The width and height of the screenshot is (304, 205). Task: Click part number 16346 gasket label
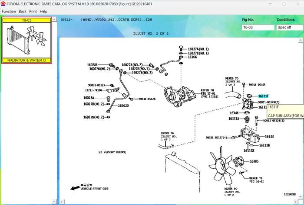234,113
